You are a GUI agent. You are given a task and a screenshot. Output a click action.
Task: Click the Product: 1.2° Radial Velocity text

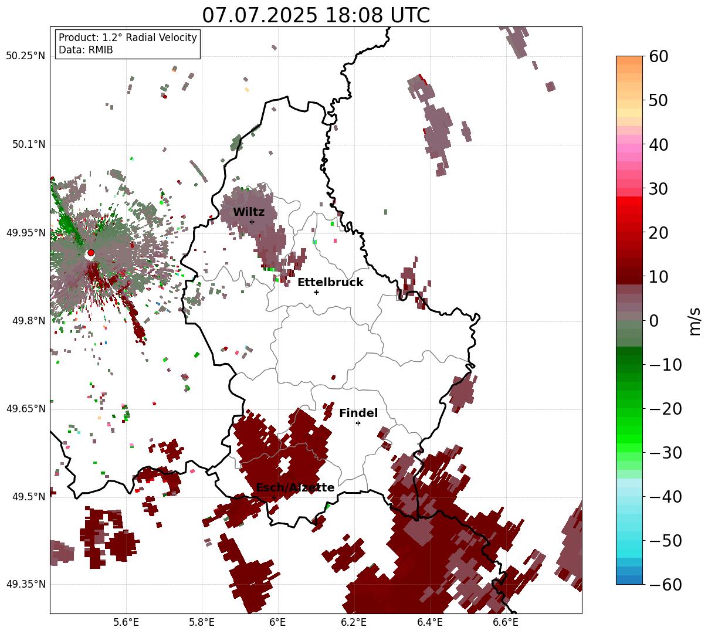(128, 38)
